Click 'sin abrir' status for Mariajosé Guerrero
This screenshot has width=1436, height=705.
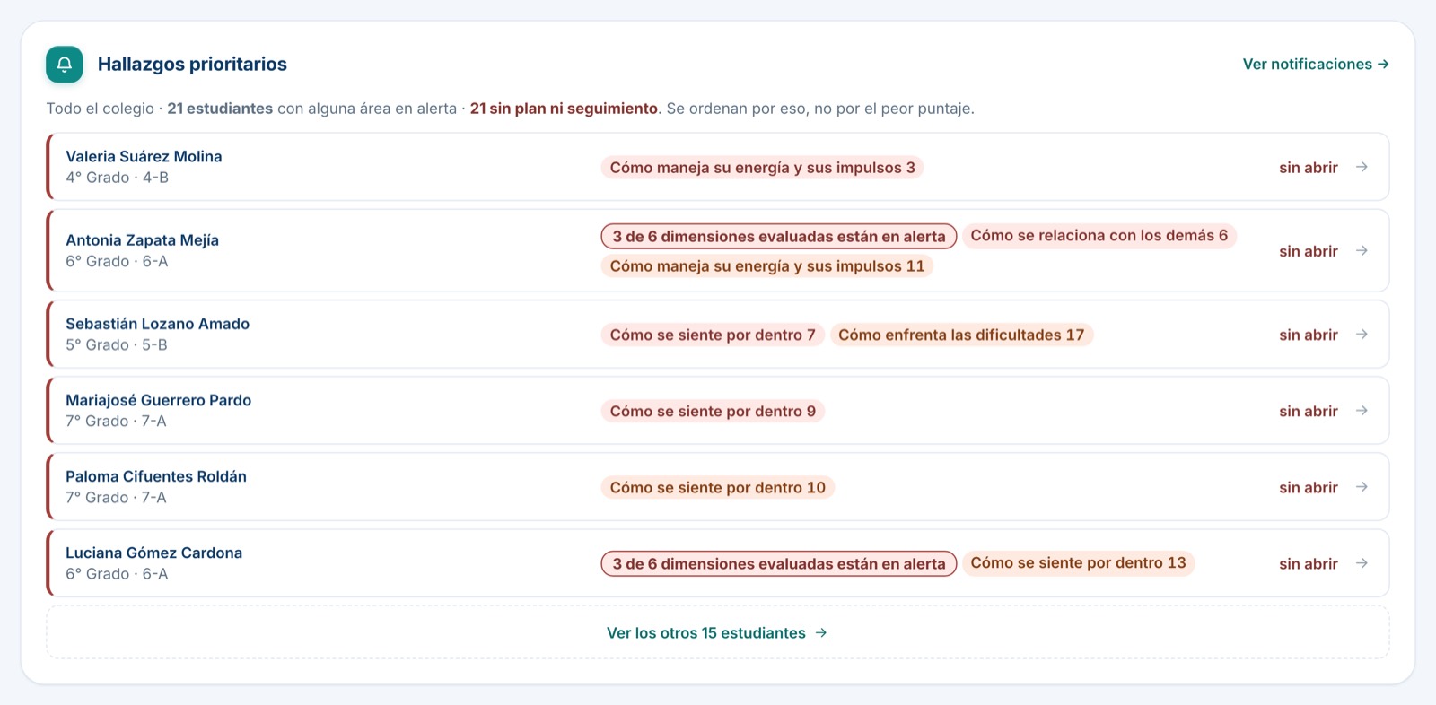tap(1309, 411)
